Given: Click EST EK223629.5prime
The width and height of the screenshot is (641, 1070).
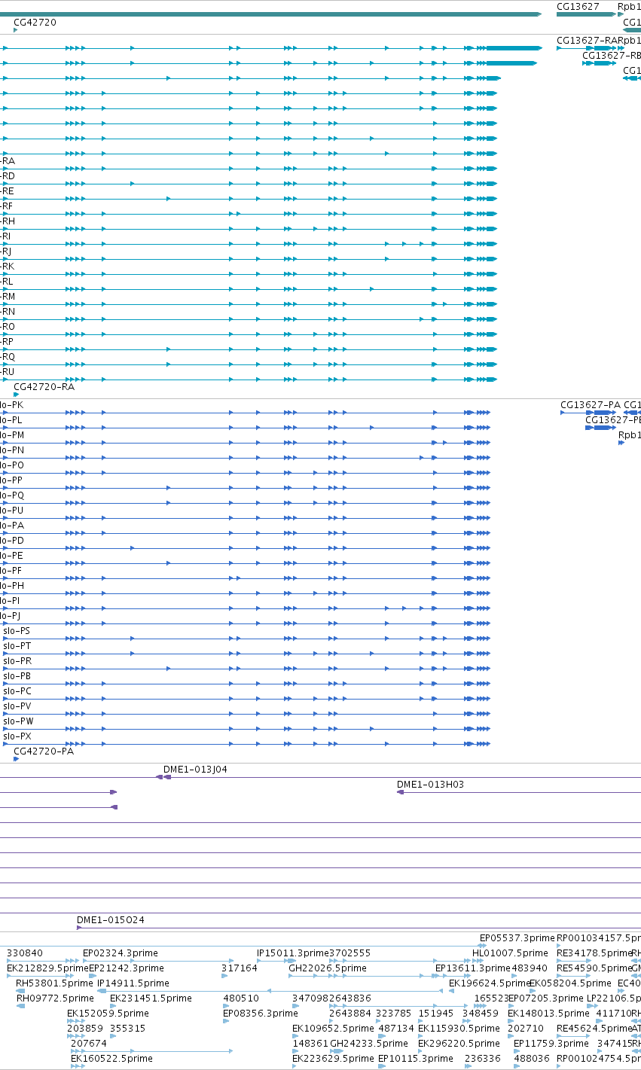Looking at the screenshot, I should click(333, 1059).
